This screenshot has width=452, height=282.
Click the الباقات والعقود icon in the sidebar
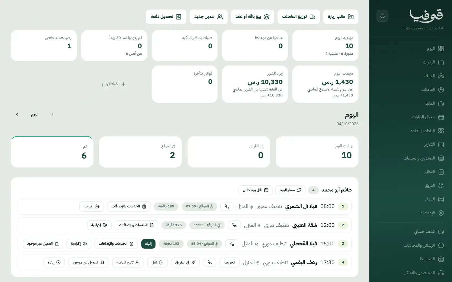[441, 131]
